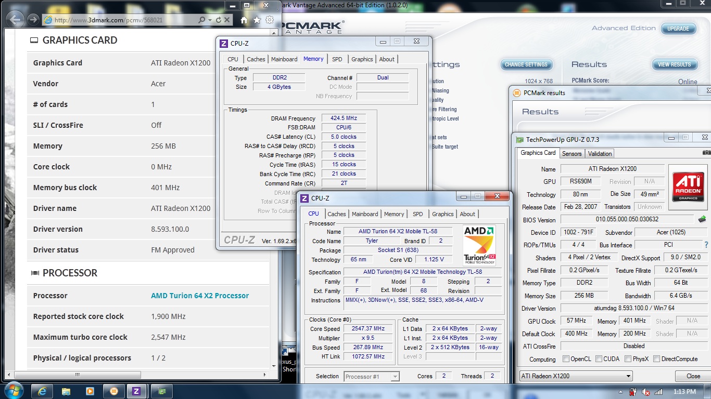This screenshot has height=399, width=711.
Task: Click the Stop icon in address bar
Action: pos(227,20)
